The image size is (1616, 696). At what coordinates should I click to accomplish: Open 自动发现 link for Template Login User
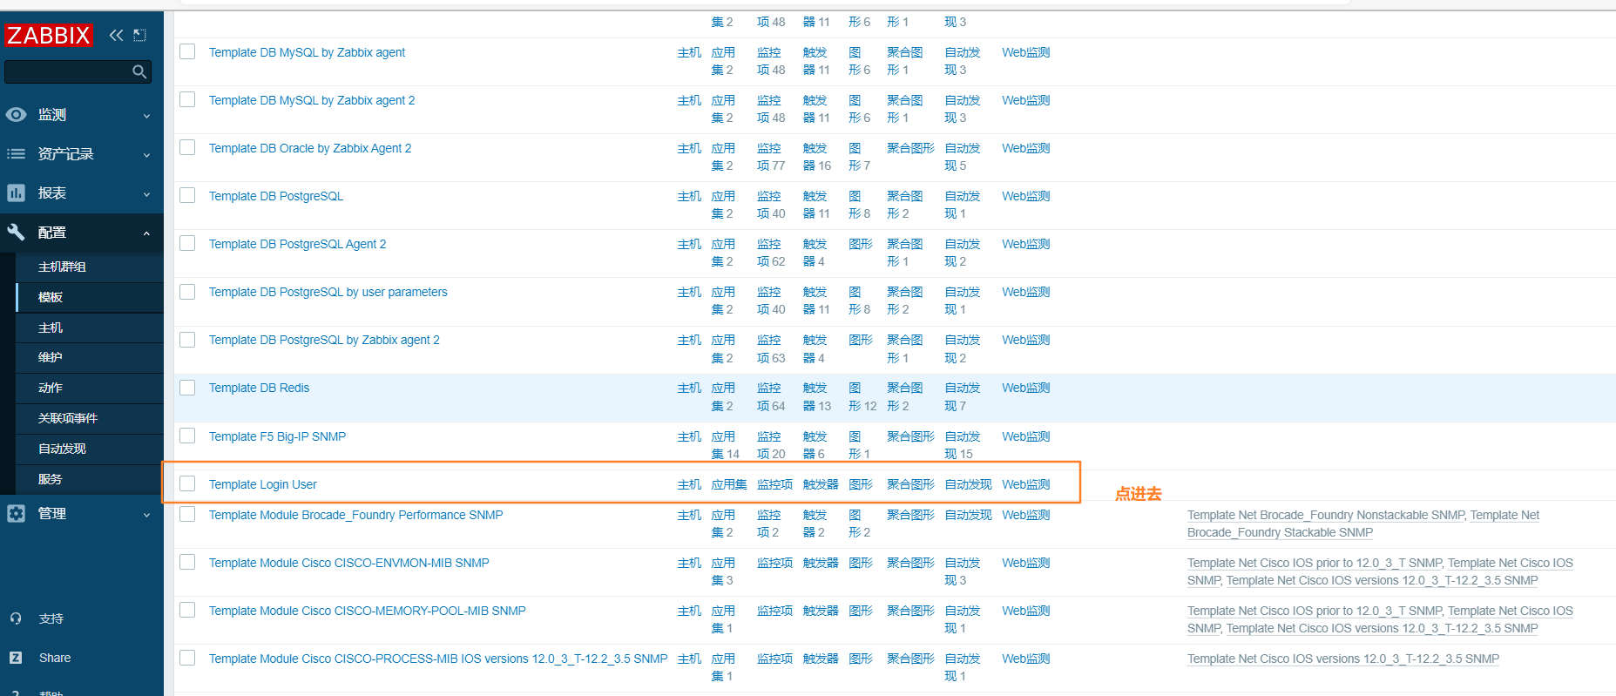(968, 484)
